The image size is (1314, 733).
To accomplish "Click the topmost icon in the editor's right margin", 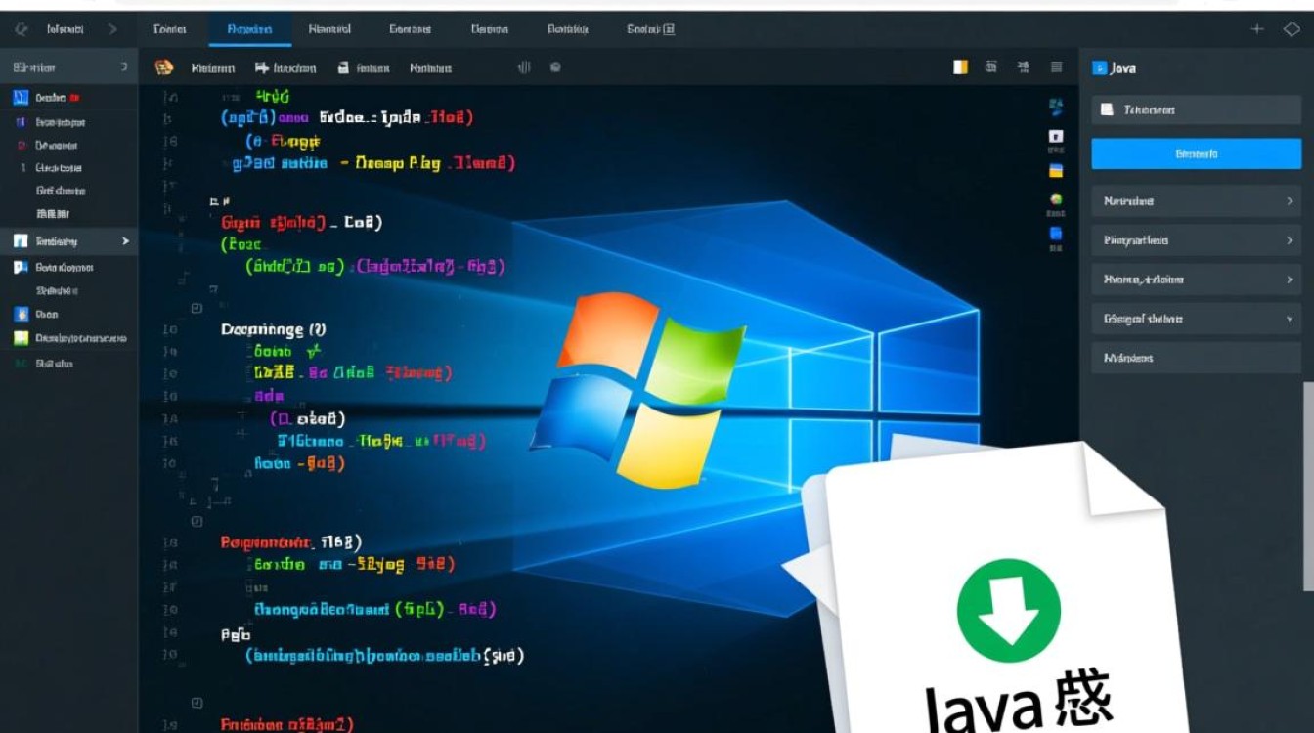I will click(x=1056, y=101).
